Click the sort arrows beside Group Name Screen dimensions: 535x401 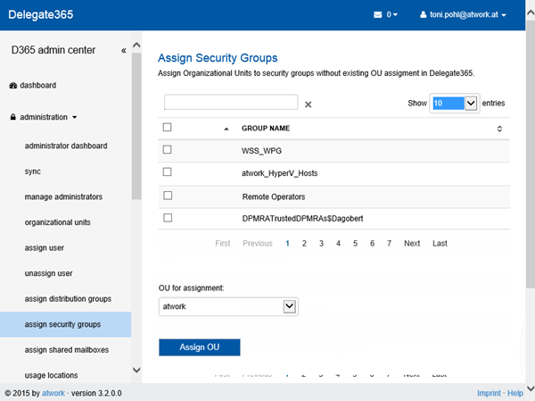[x=499, y=129]
